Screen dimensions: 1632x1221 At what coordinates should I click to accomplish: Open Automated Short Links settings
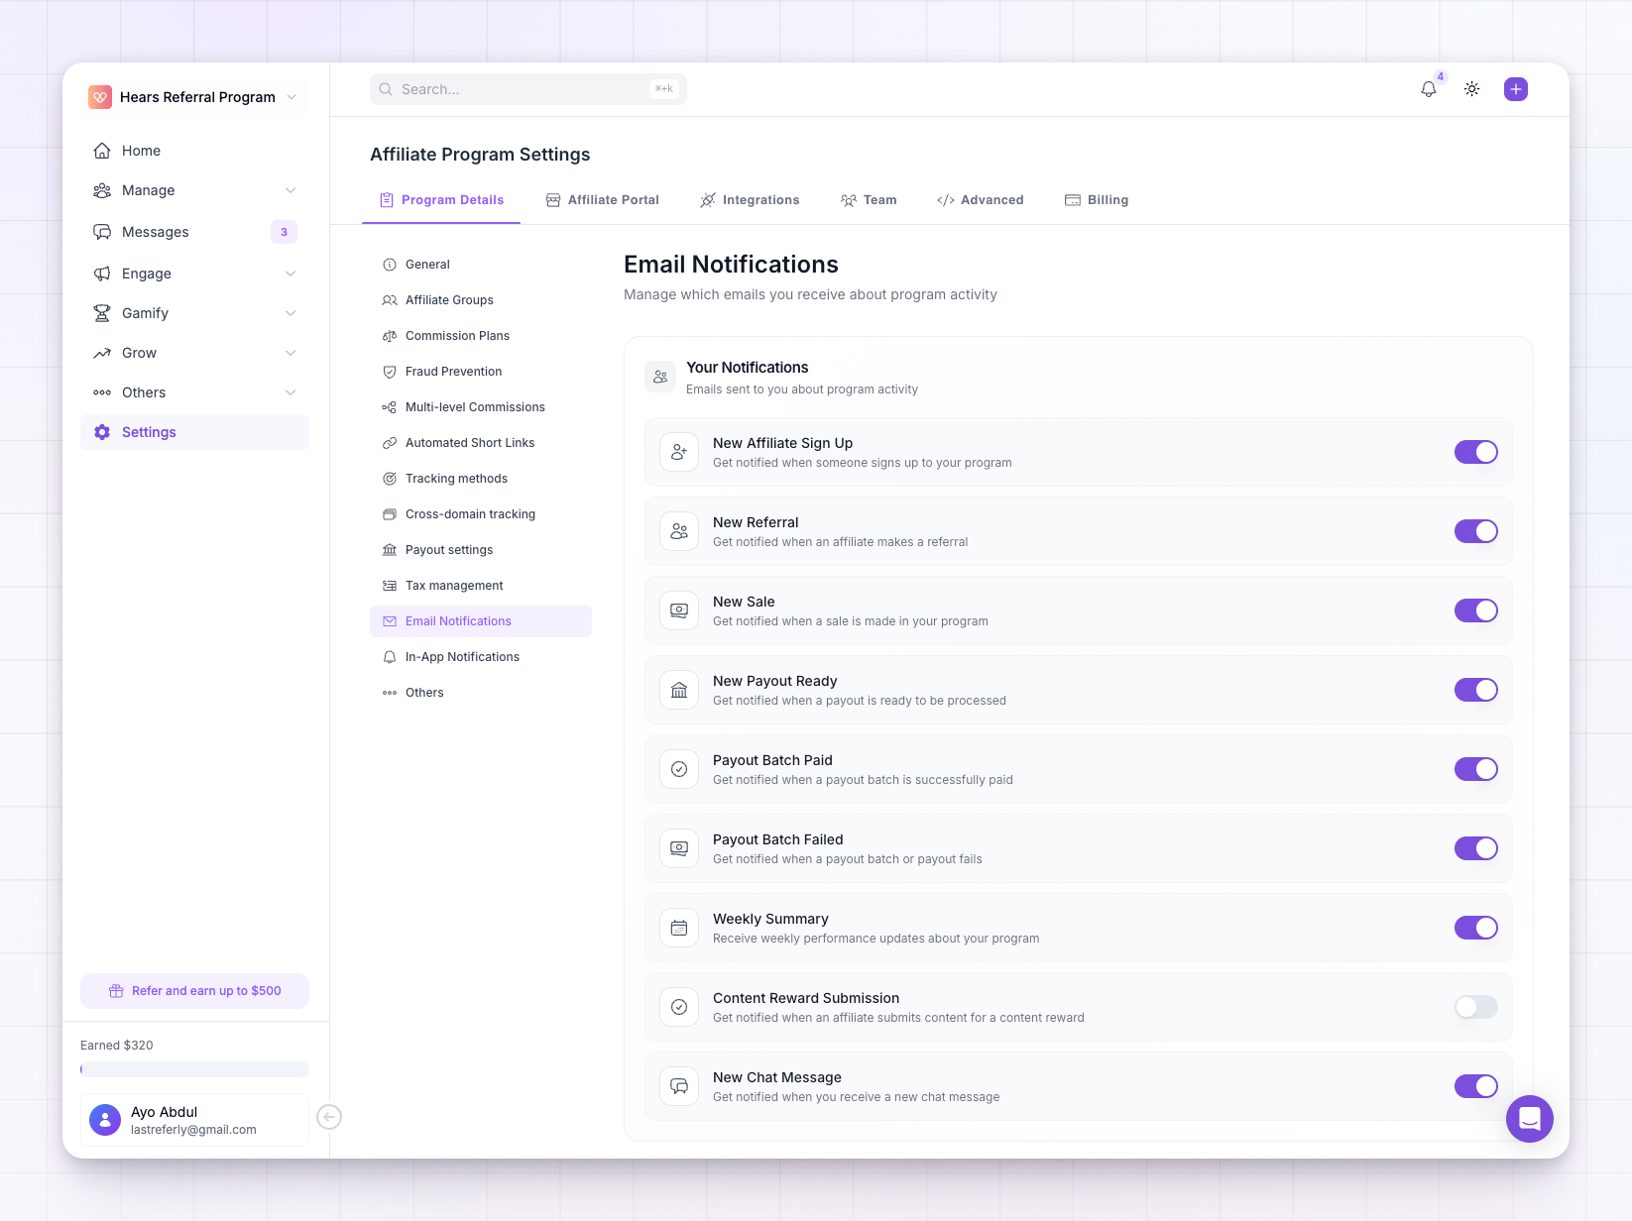(481, 443)
